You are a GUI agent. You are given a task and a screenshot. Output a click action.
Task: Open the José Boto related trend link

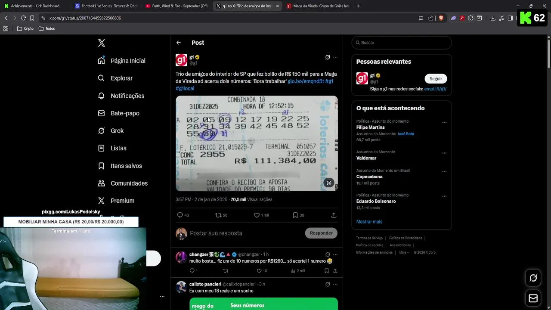[x=406, y=134]
